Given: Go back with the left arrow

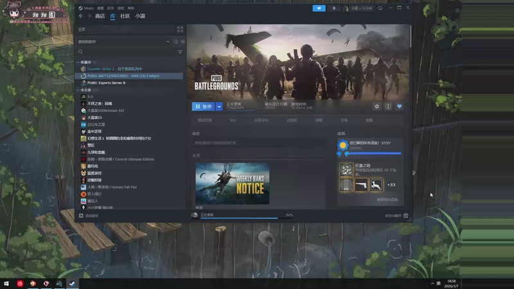Looking at the screenshot, I should pyautogui.click(x=81, y=15).
